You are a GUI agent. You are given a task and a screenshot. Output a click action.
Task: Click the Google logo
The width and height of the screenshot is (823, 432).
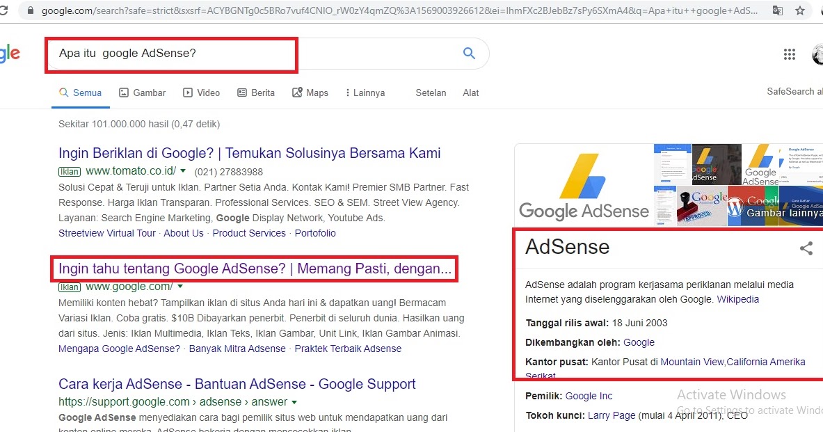pyautogui.click(x=10, y=54)
